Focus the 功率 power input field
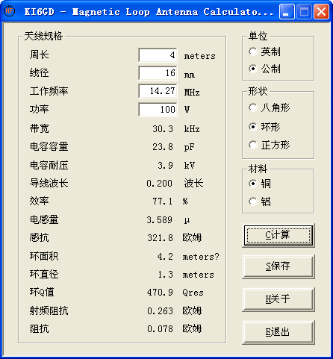Viewport: 333px width, 359px height. click(158, 110)
